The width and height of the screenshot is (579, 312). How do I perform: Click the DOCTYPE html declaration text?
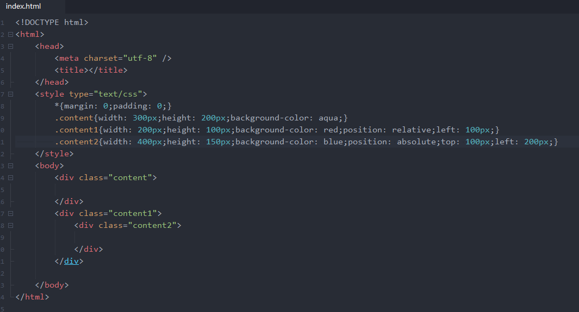(x=52, y=22)
